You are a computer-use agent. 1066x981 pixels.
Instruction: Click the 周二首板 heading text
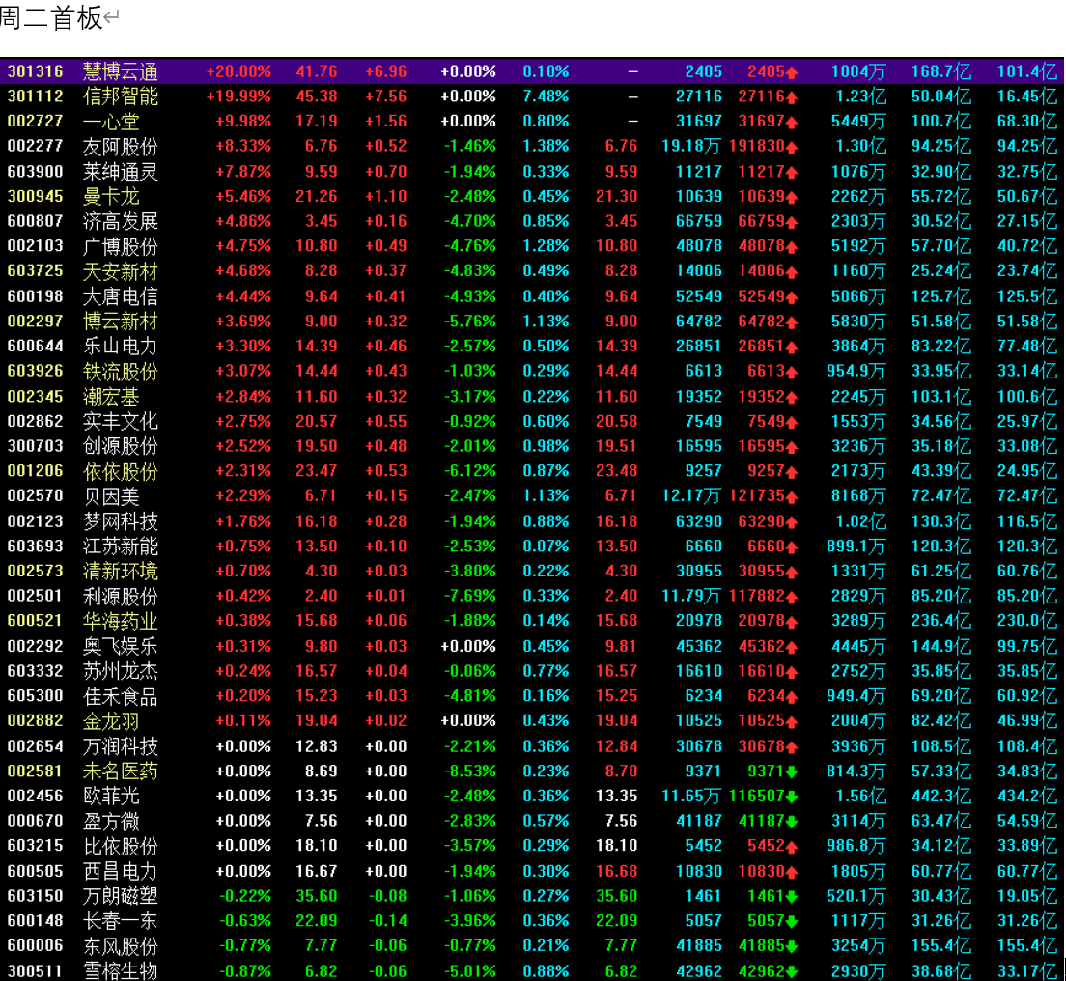click(x=52, y=17)
